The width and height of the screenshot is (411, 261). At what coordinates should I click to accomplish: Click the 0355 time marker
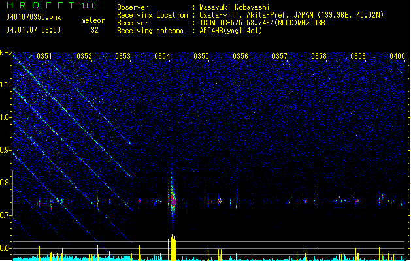[201, 55]
